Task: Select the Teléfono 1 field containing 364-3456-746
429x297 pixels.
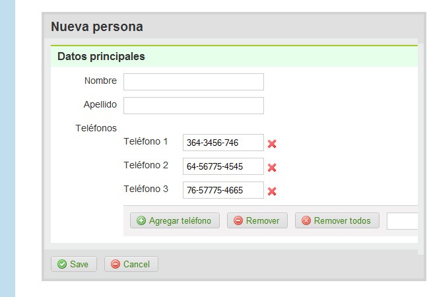Action: (x=223, y=143)
